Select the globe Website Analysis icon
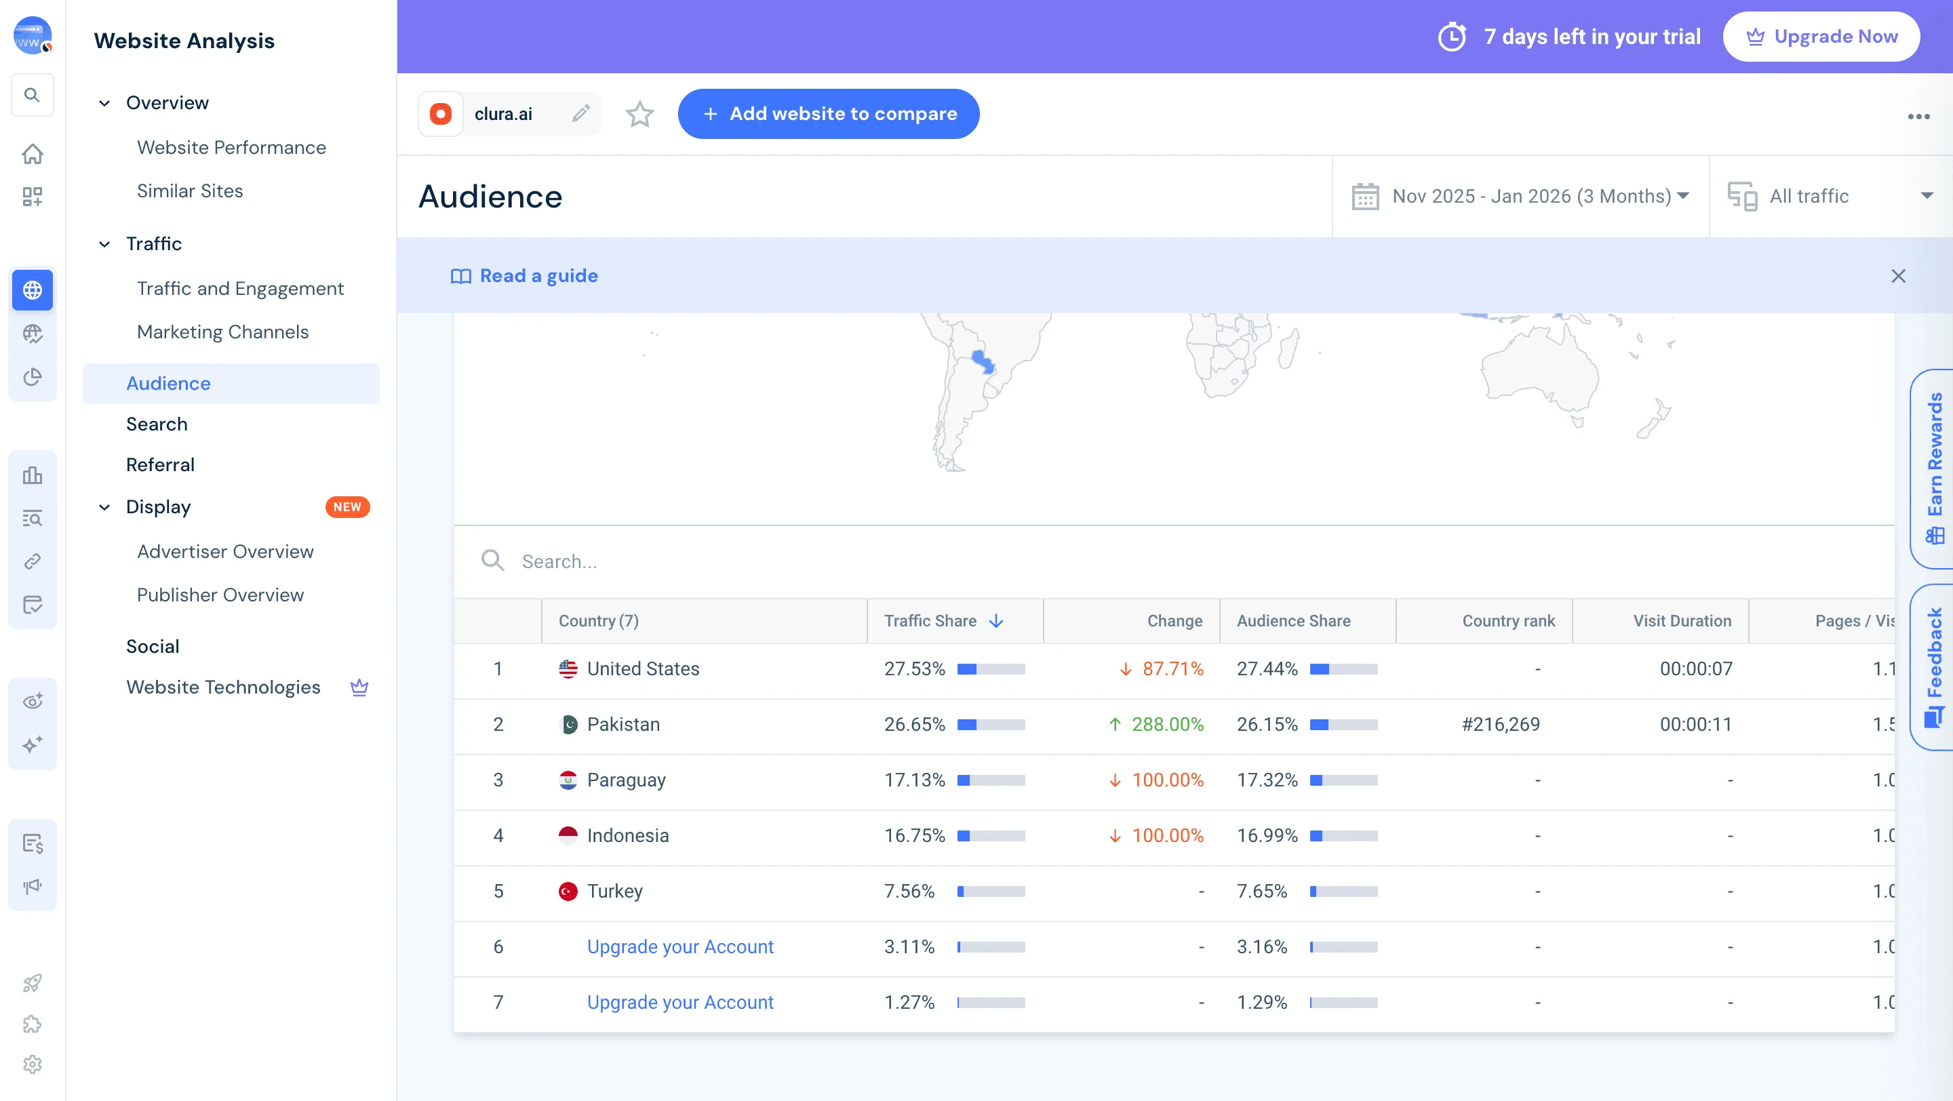The height and width of the screenshot is (1101, 1953). [x=33, y=289]
